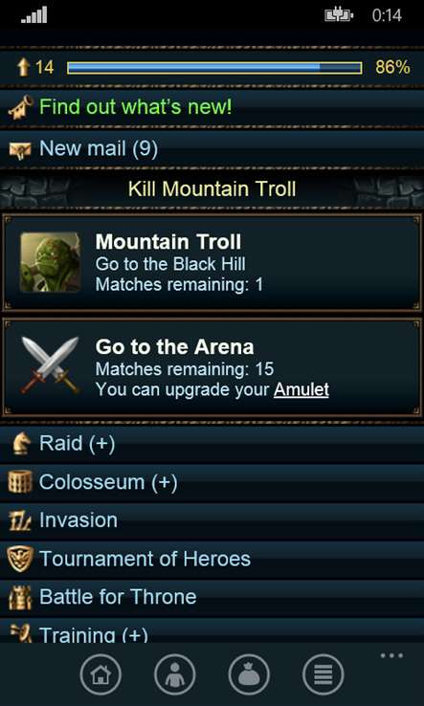Open the character profile icon

pyautogui.click(x=175, y=674)
